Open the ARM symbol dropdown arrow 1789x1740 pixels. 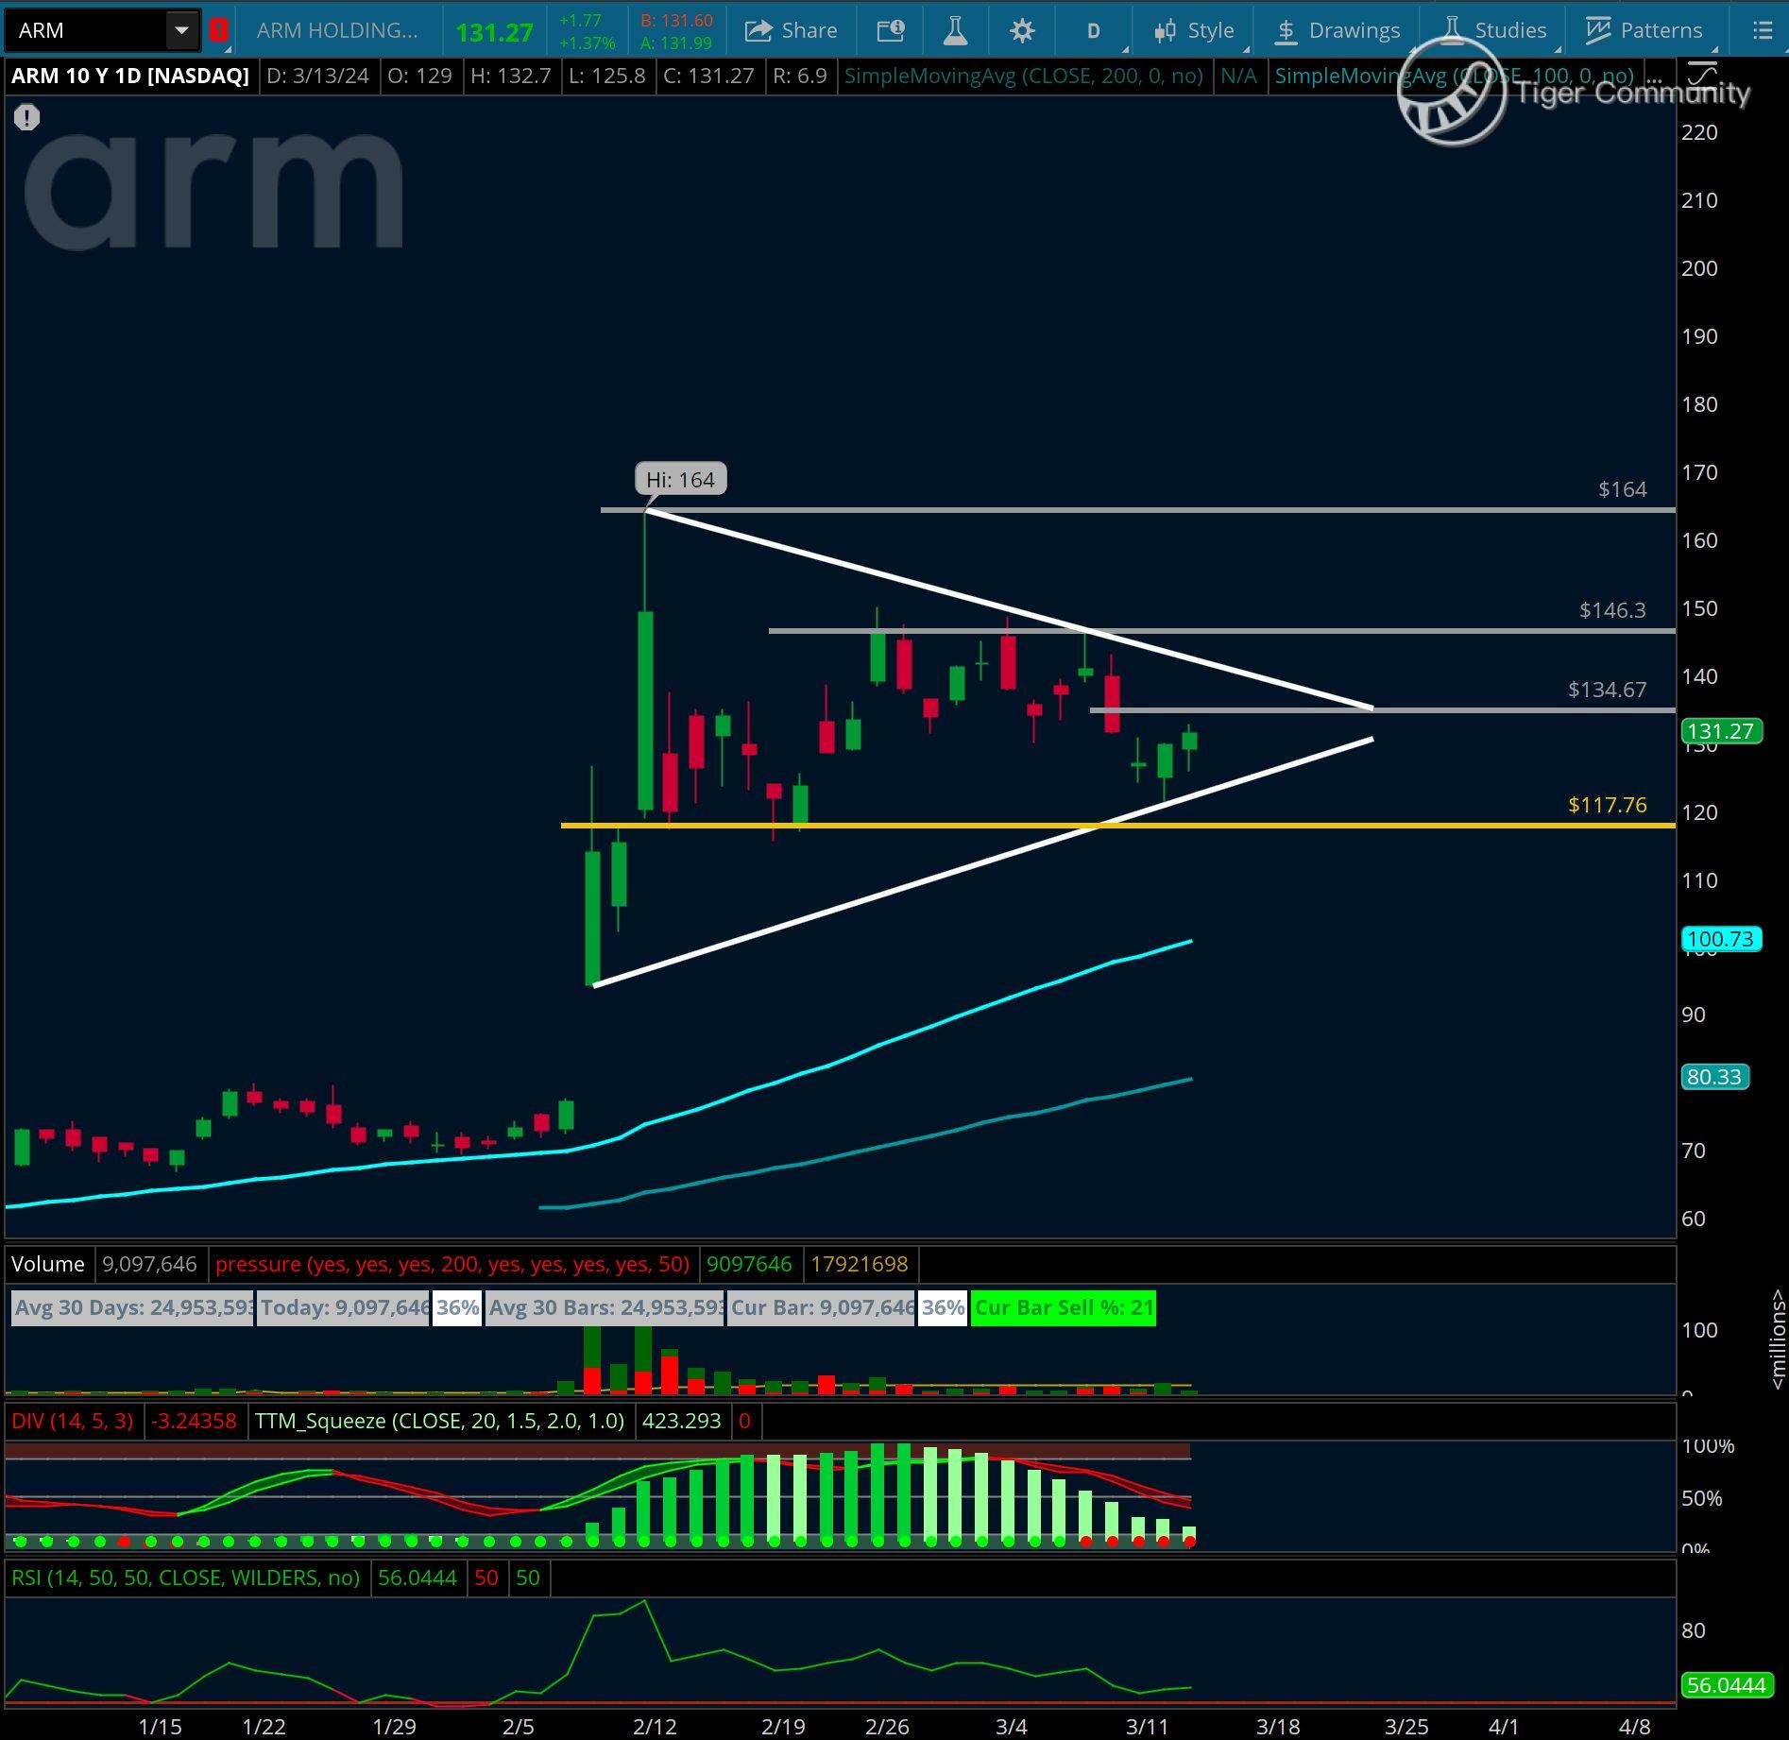pos(181,30)
